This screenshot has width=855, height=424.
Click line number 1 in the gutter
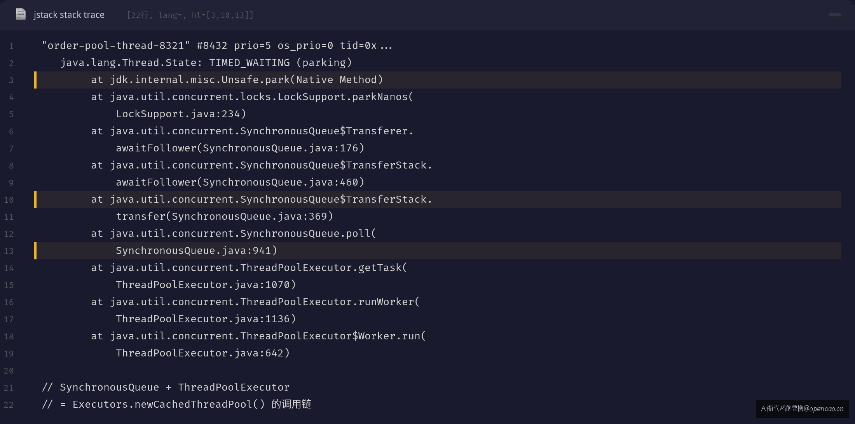pyautogui.click(x=11, y=46)
